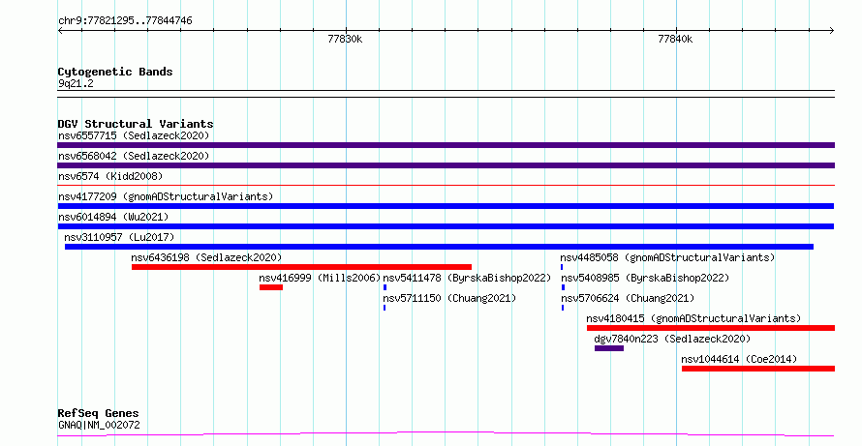The height and width of the screenshot is (446, 862).
Task: Open the nsv416999 (Mills2006) label
Action: pos(320,278)
